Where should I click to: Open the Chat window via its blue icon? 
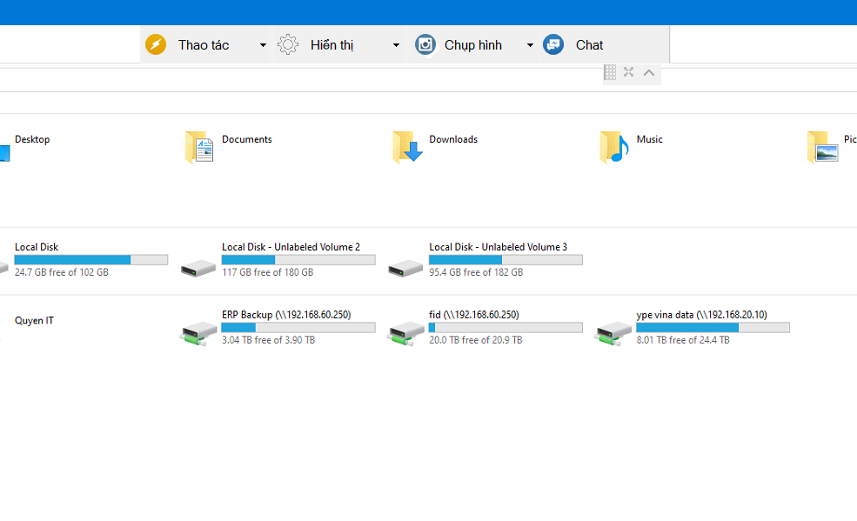[553, 44]
